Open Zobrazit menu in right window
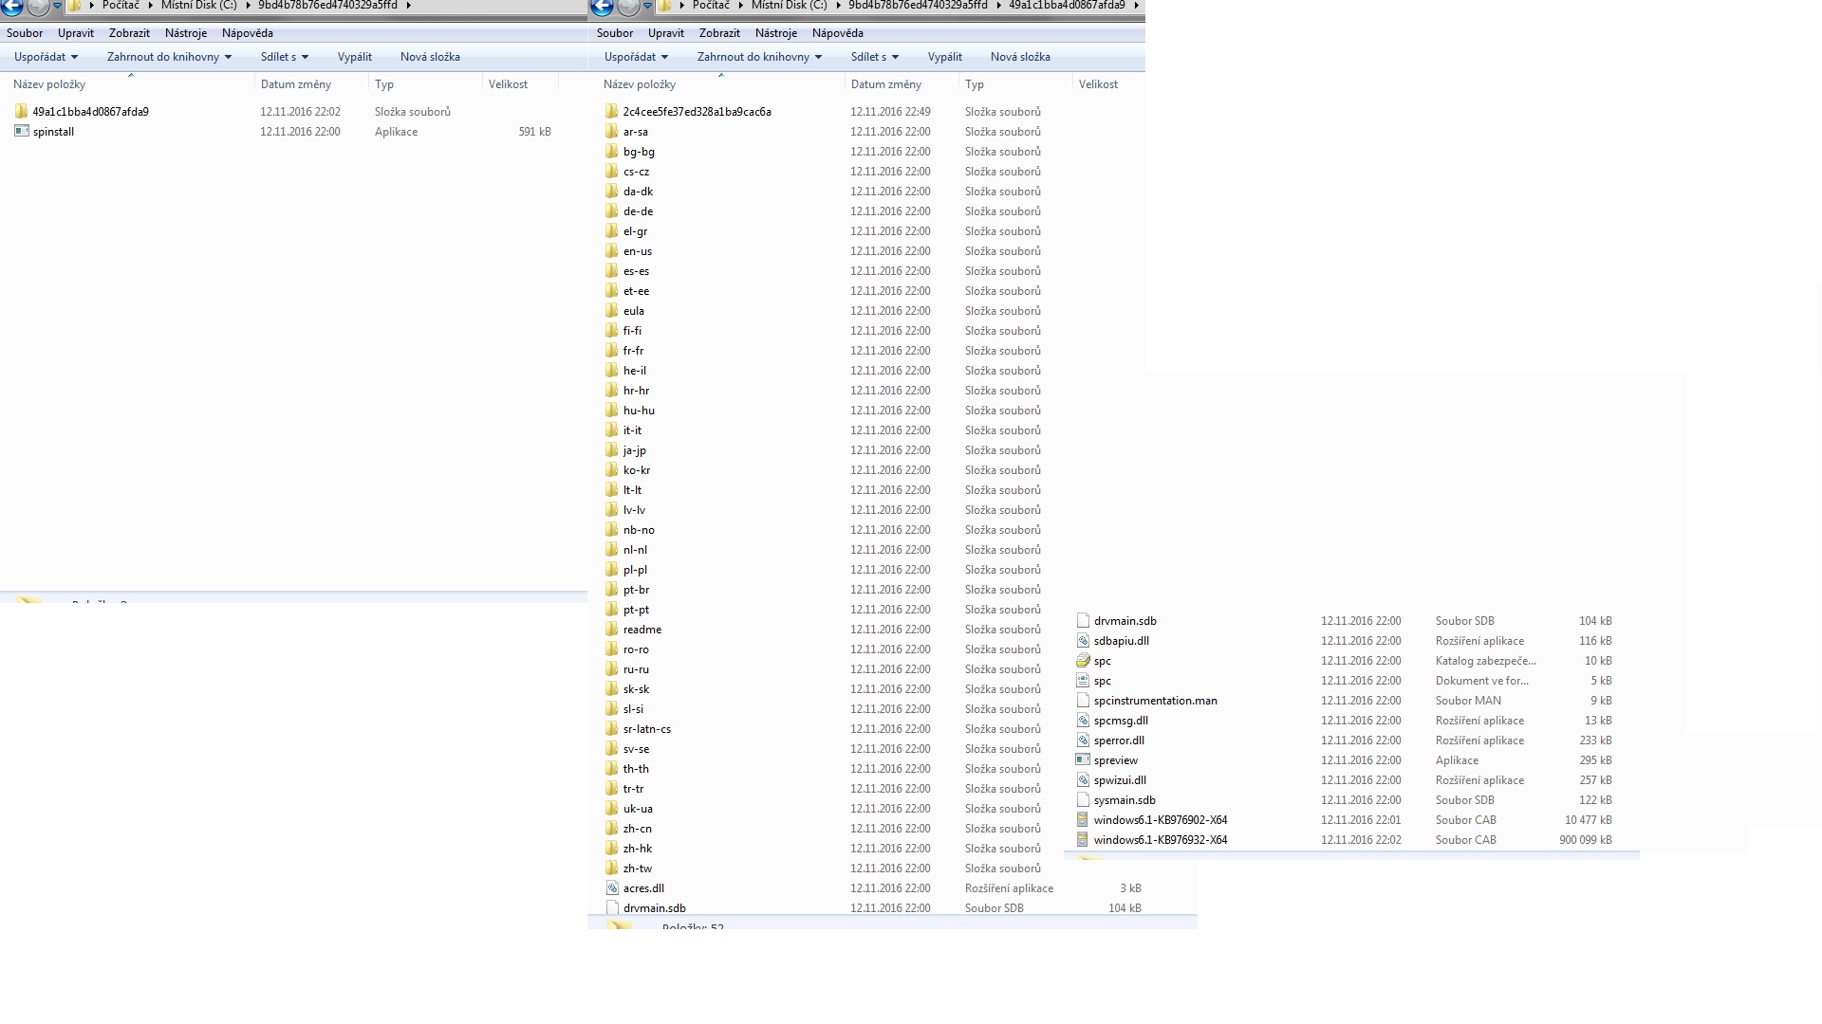 719,33
